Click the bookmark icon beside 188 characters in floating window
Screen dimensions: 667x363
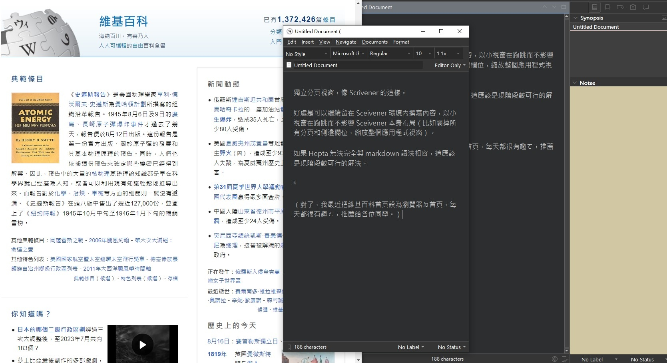point(289,347)
